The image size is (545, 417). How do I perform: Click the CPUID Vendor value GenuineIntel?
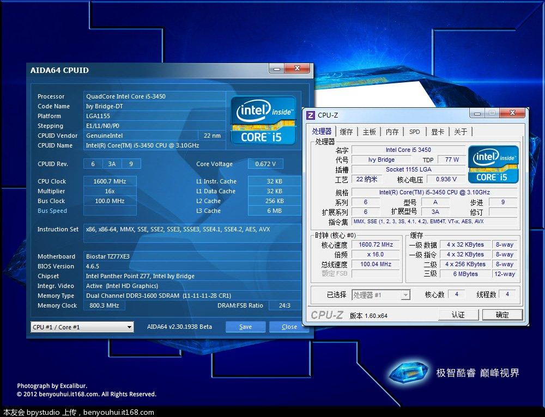(141, 136)
